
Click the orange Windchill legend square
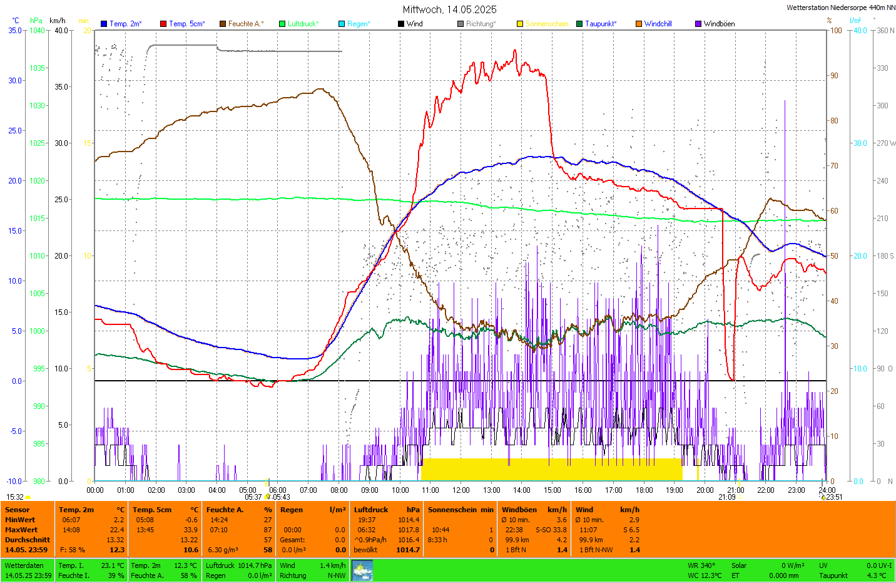click(x=639, y=24)
